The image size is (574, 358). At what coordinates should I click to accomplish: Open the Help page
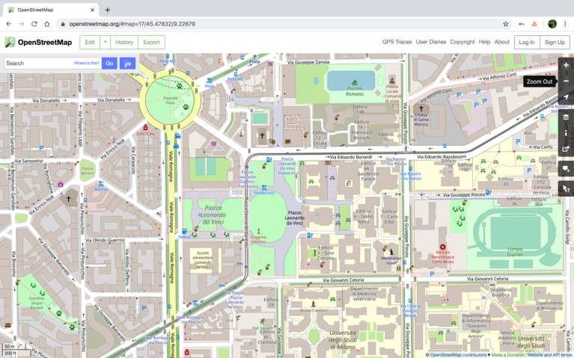tap(484, 42)
